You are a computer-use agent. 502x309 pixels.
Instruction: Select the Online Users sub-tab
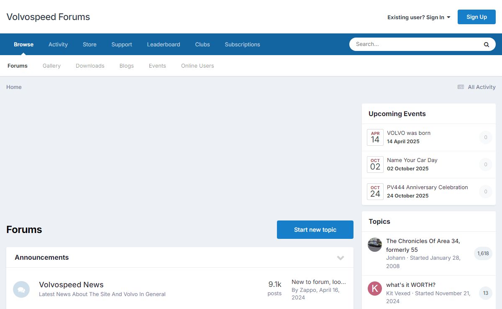197,66
